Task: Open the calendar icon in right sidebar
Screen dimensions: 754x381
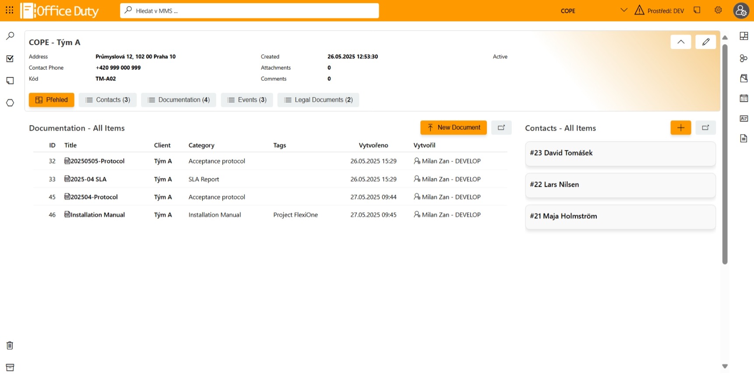Action: [x=743, y=98]
